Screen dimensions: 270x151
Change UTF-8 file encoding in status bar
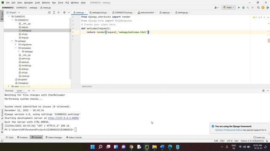[x=229, y=141]
